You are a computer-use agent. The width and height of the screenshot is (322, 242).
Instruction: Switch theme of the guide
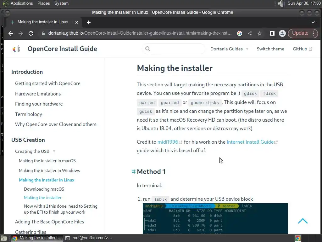(x=270, y=49)
